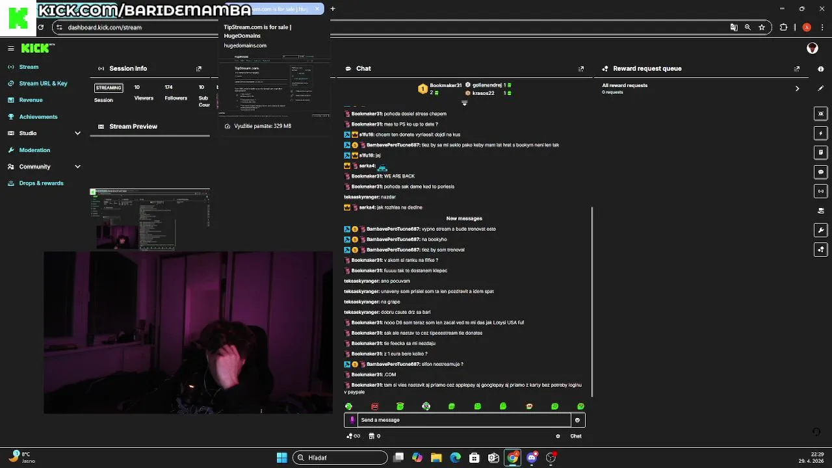
Task: Click the TipStream.com tab preview thumbnail
Action: [274, 85]
